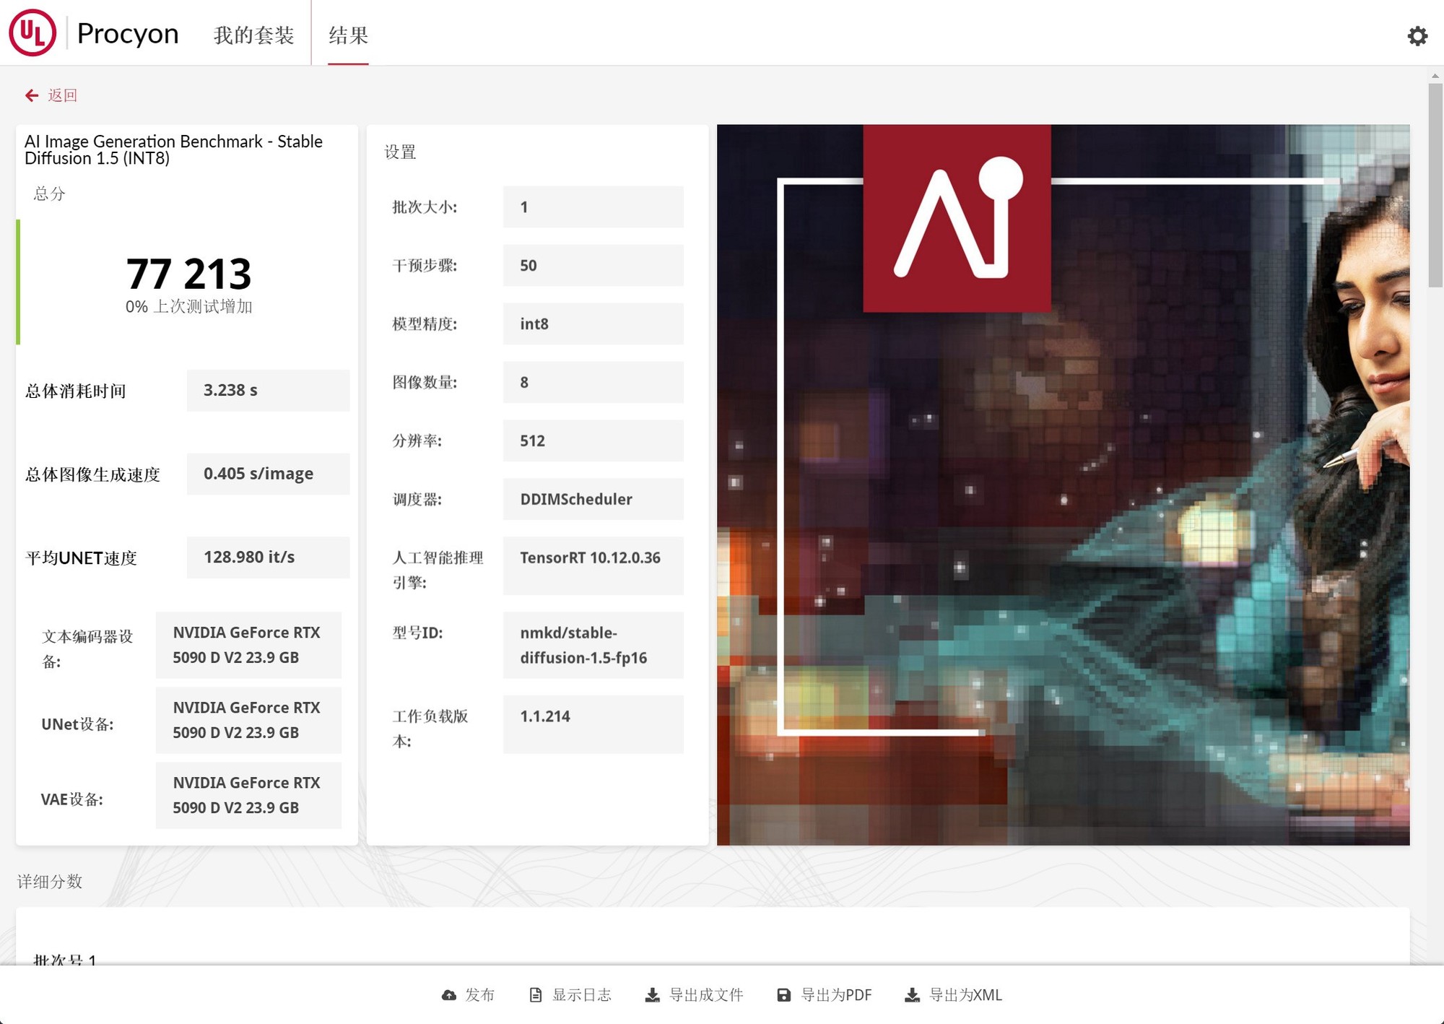Viewport: 1444px width, 1024px height.
Task: Select the 结果 tab
Action: (348, 35)
